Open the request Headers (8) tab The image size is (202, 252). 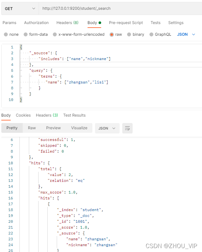[x=67, y=23]
